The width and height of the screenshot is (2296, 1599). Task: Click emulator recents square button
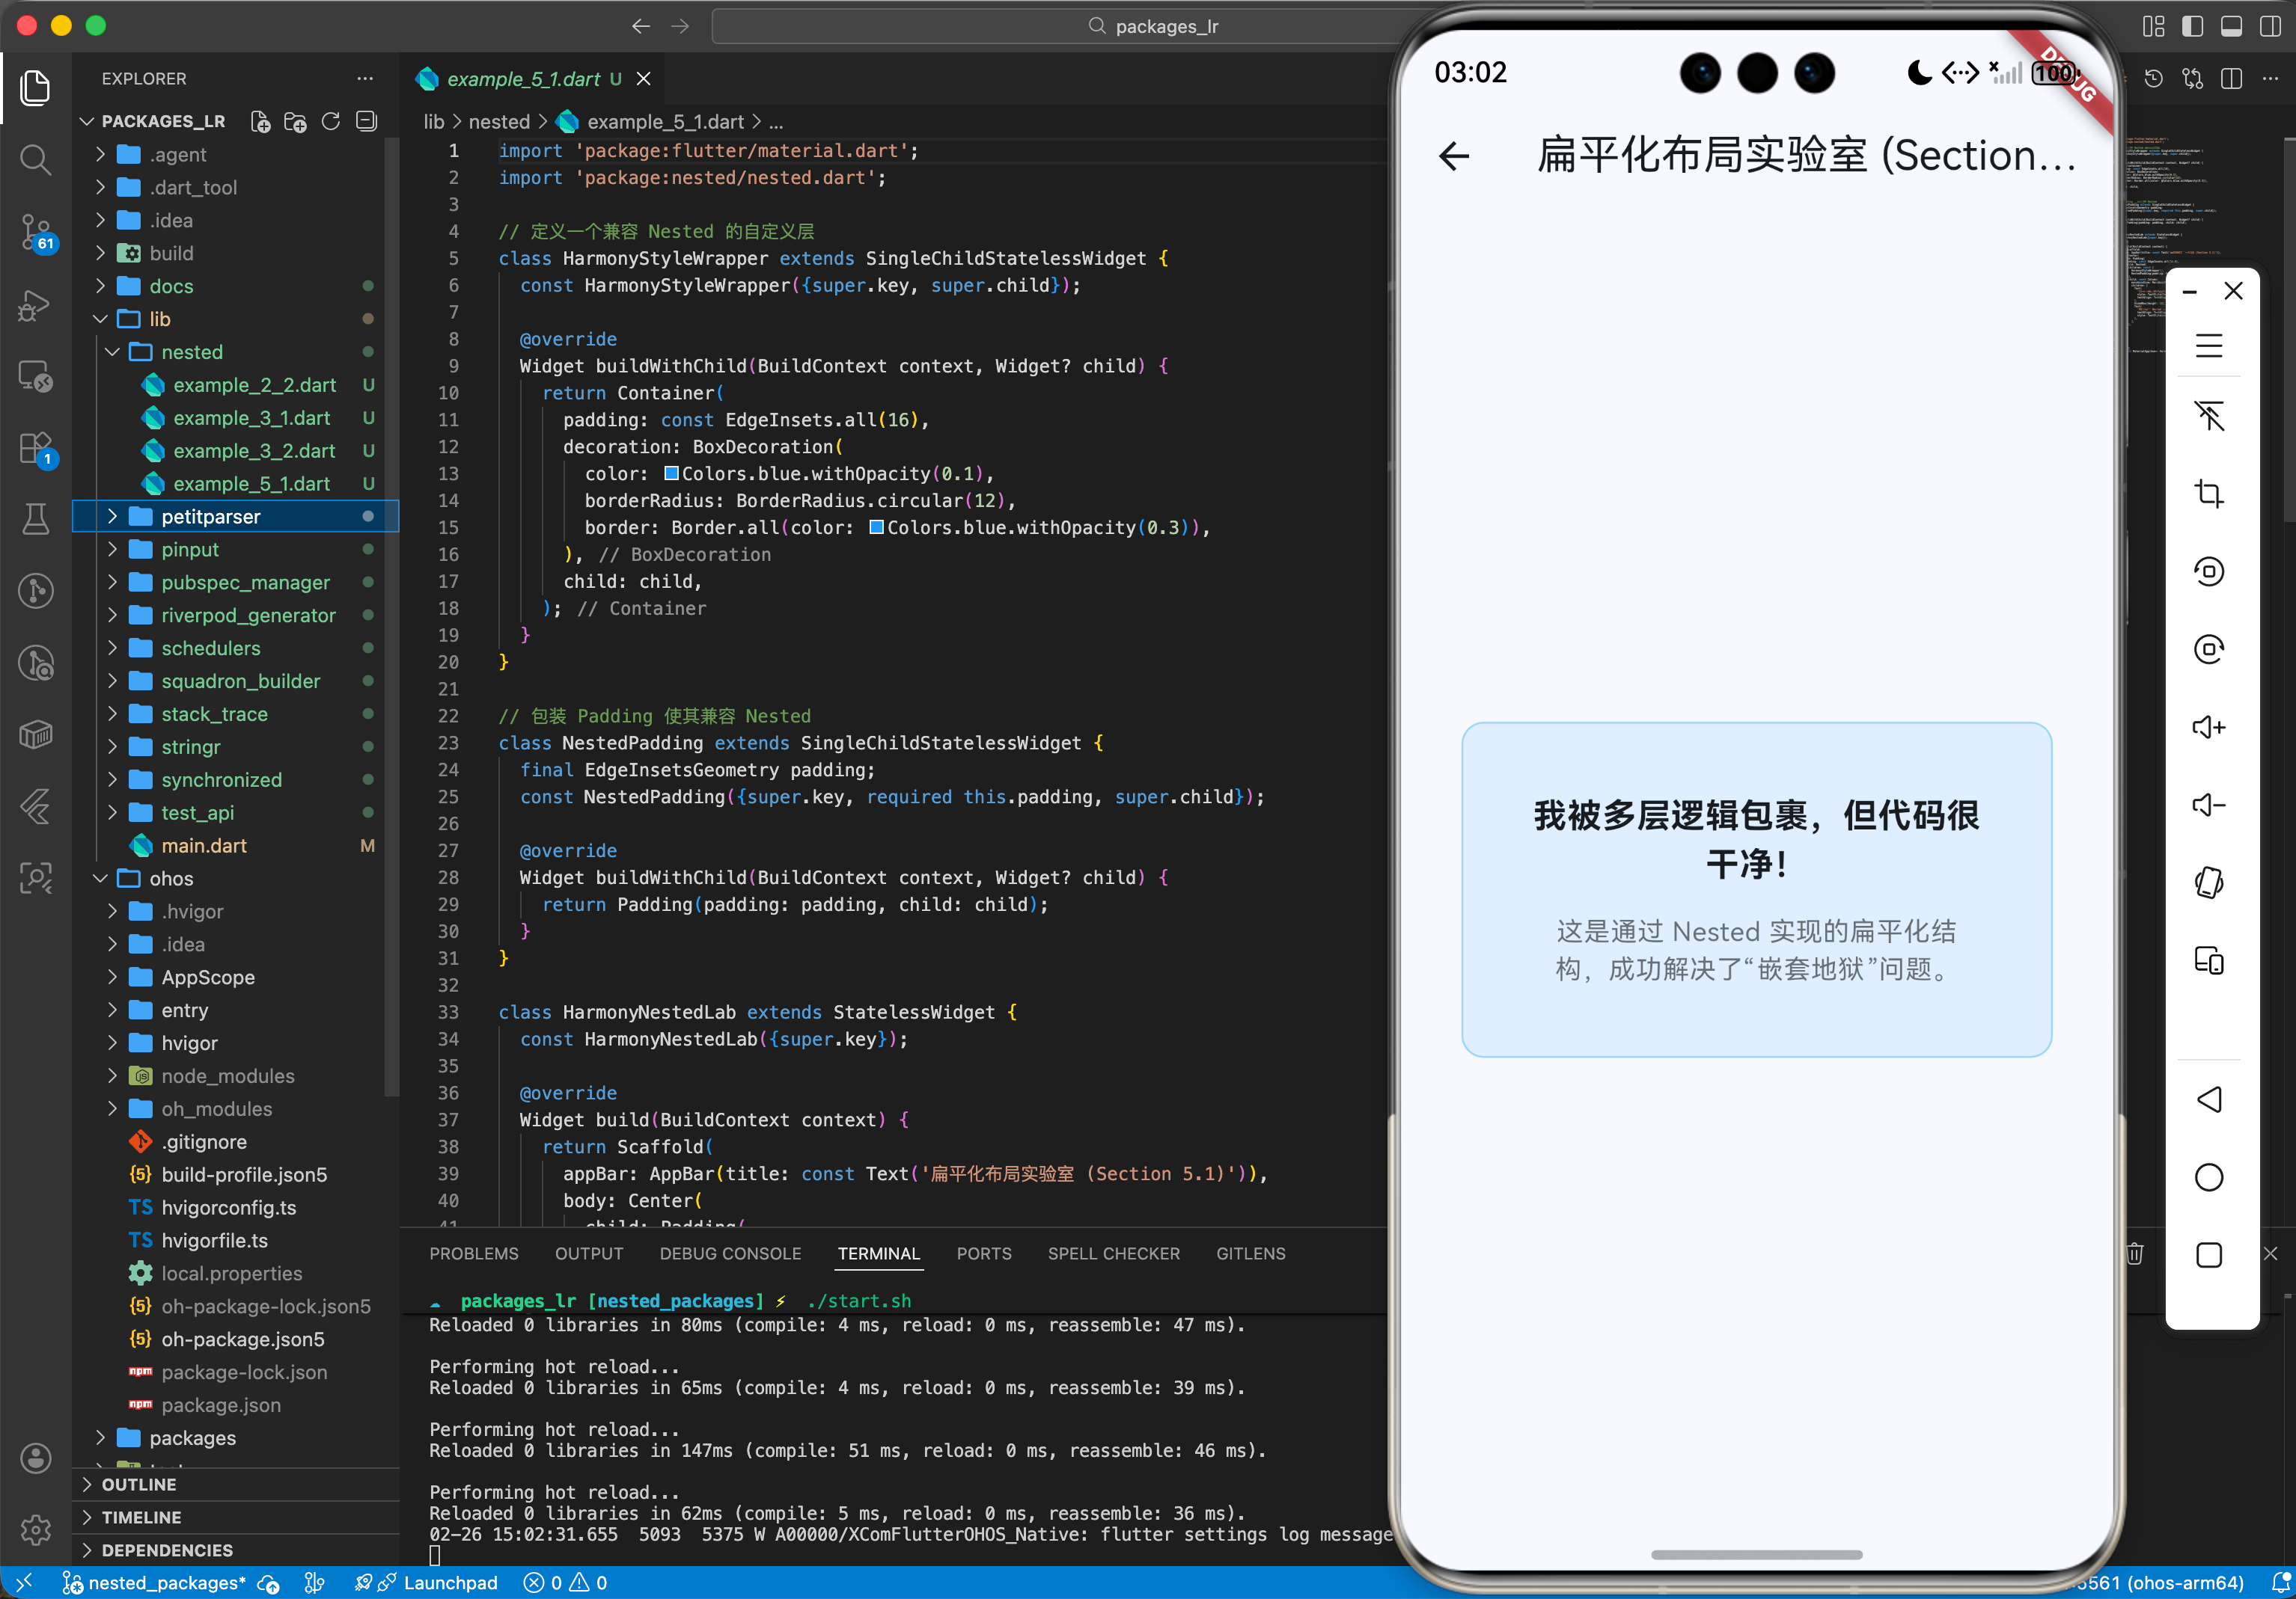pos(2209,1255)
